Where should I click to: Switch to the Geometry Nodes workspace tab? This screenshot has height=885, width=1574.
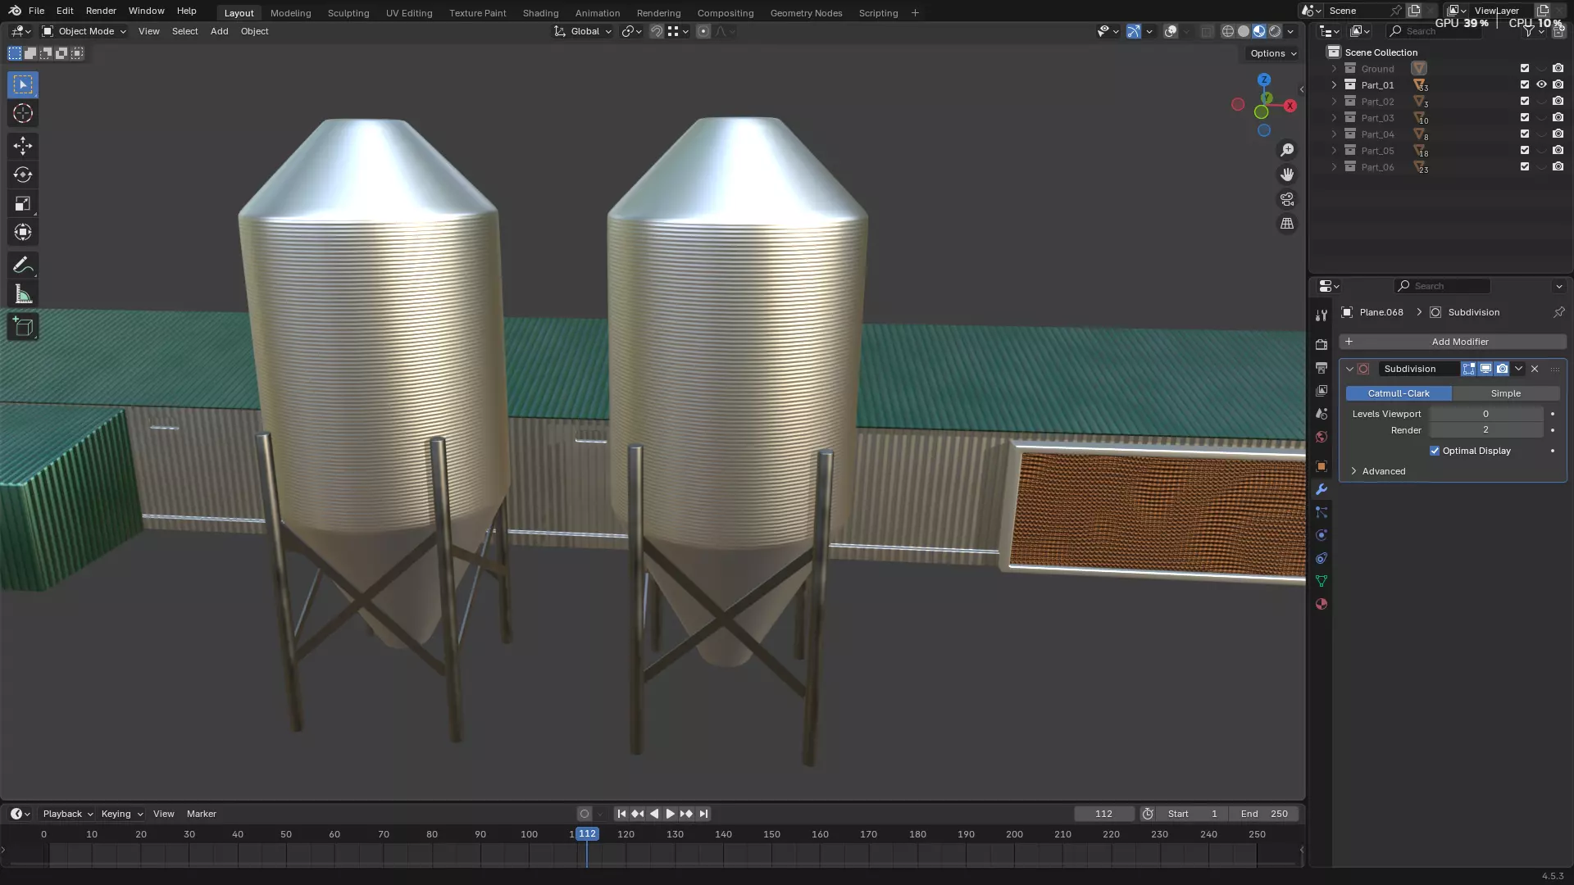click(806, 12)
